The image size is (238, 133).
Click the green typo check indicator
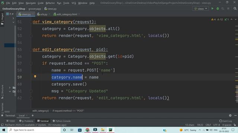226,20
